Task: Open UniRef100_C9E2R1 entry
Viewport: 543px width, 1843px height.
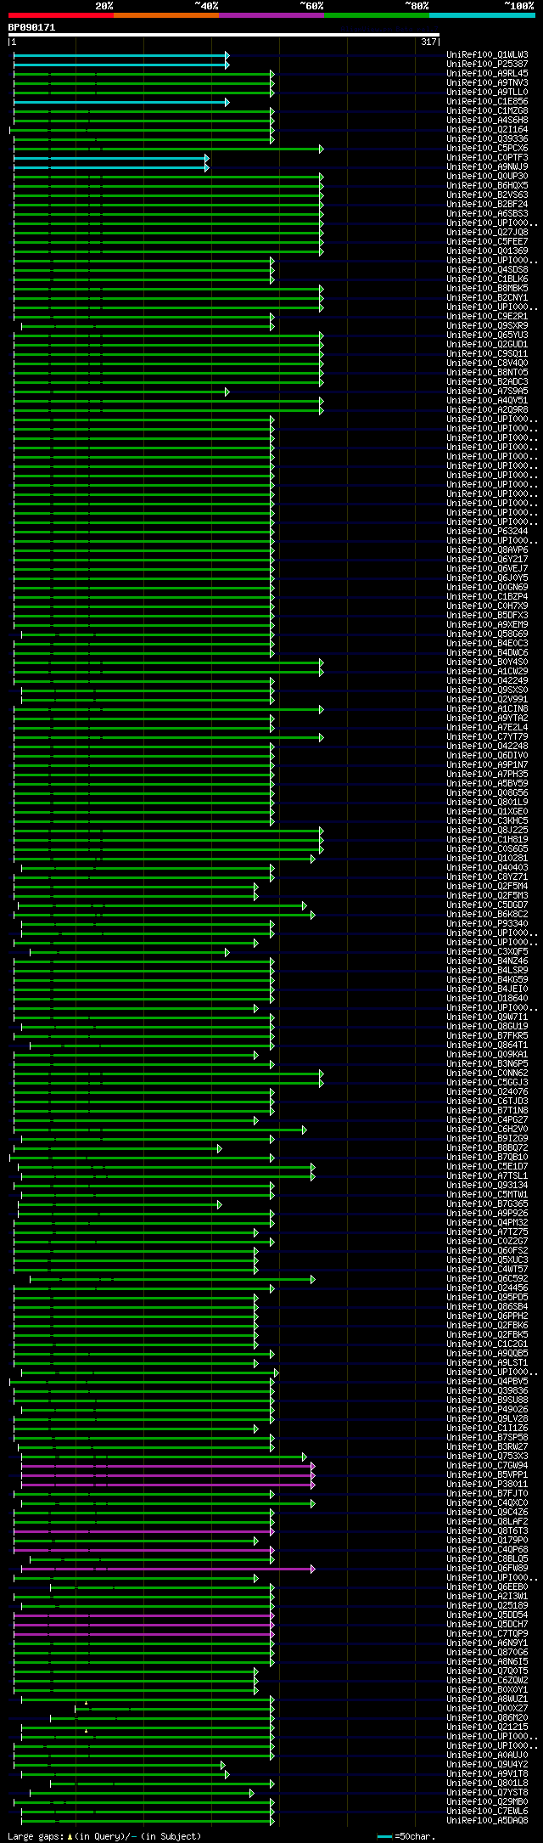Action: click(487, 317)
